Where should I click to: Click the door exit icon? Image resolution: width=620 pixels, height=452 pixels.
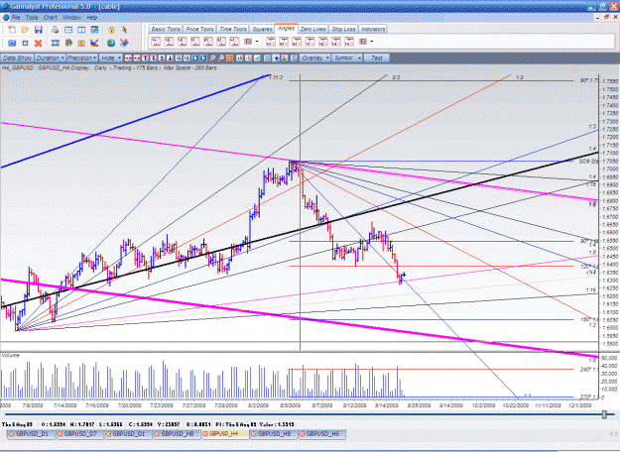(x=68, y=43)
